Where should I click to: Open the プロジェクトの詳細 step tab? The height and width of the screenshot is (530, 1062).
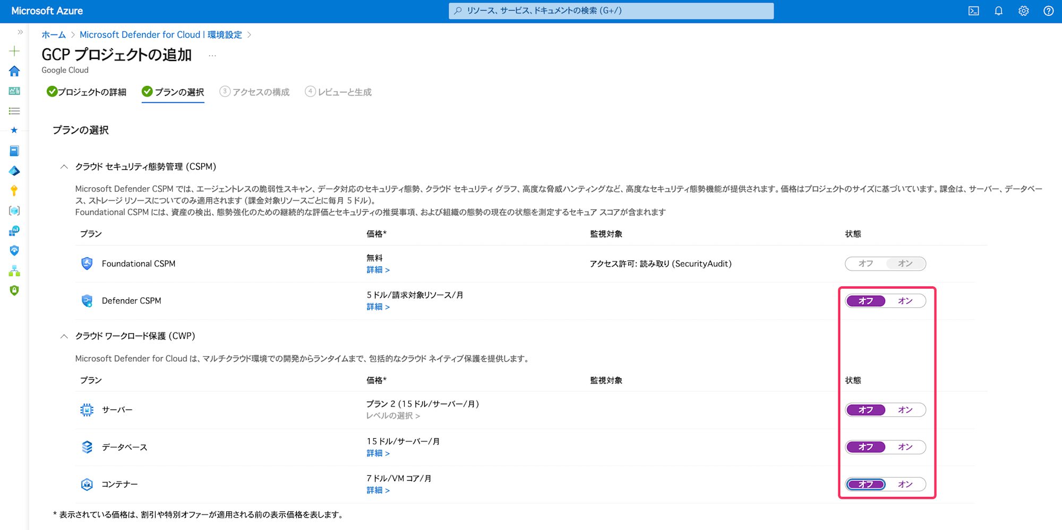87,92
